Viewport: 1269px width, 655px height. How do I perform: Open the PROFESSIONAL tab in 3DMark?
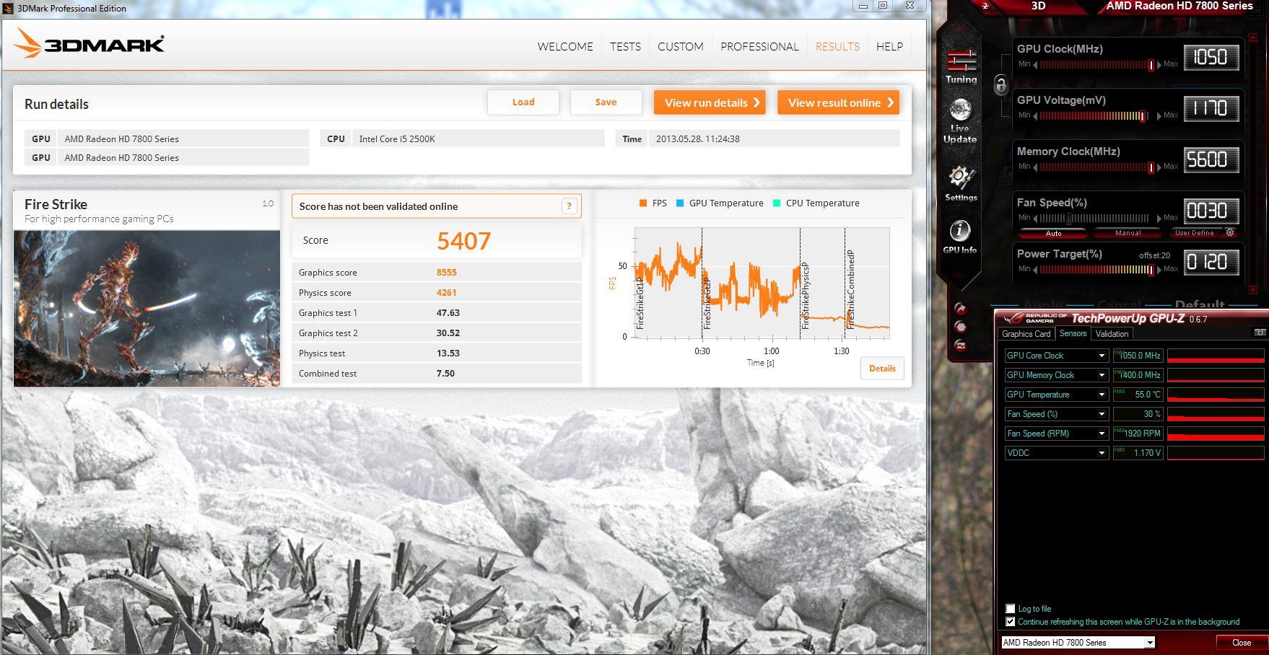(759, 46)
